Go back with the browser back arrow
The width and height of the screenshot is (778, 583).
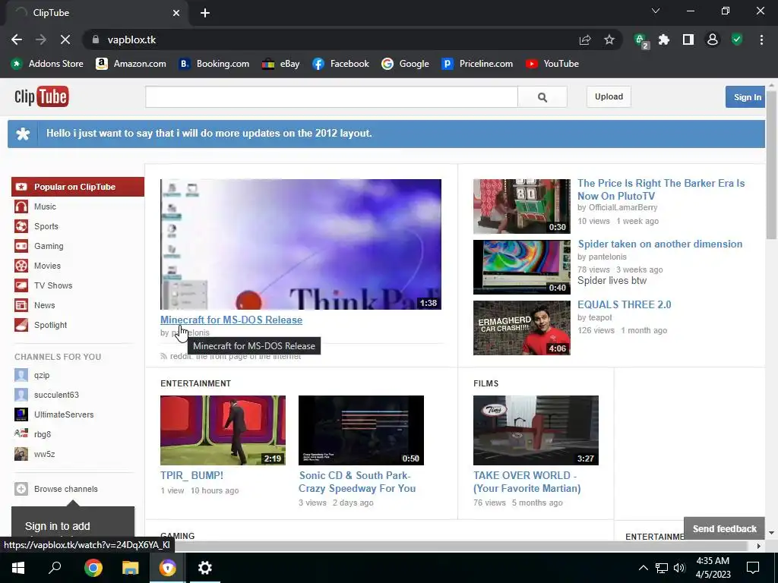(x=17, y=39)
